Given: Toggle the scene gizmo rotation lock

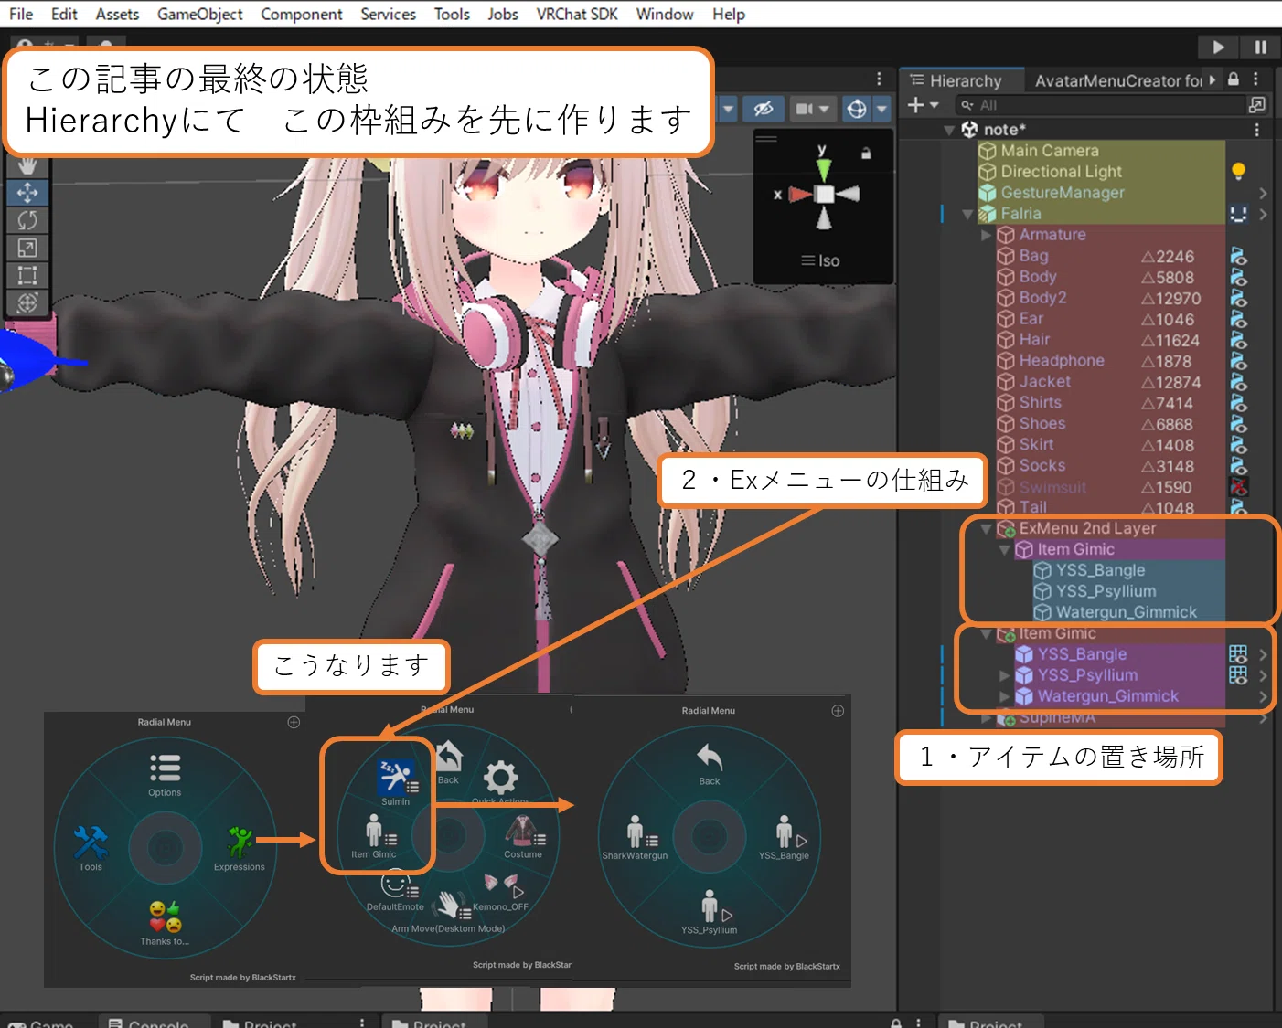Looking at the screenshot, I should pos(866,154).
